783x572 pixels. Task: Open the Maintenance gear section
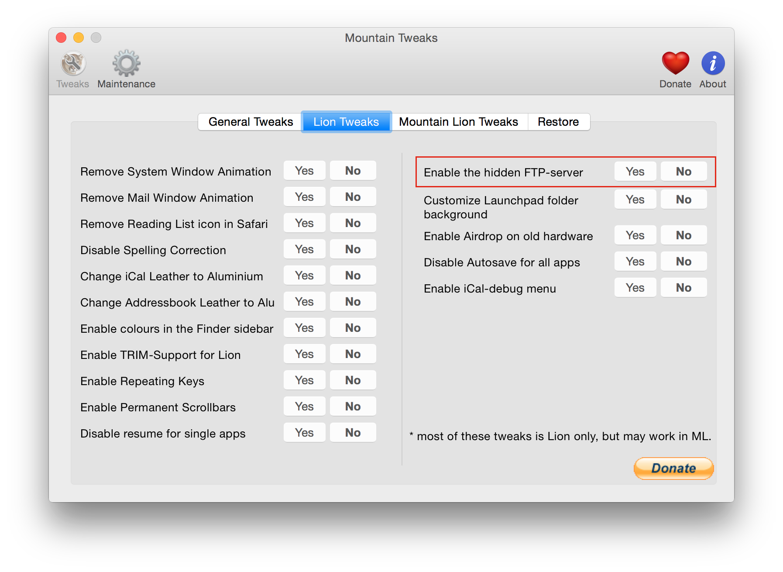point(126,70)
